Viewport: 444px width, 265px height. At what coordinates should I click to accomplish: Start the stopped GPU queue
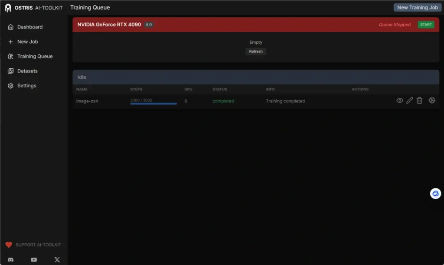[x=426, y=25]
